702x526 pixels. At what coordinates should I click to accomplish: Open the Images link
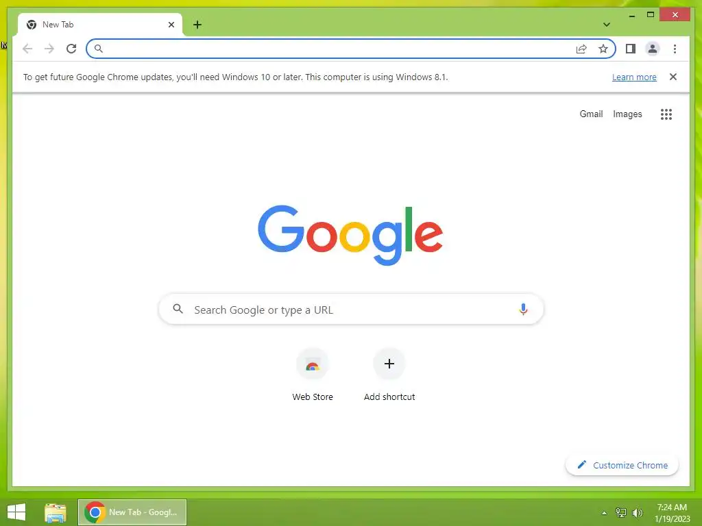[x=627, y=114]
